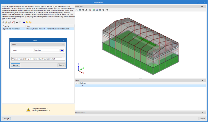Collapse the Views panel chevron
The width and height of the screenshot is (208, 122).
202,80
